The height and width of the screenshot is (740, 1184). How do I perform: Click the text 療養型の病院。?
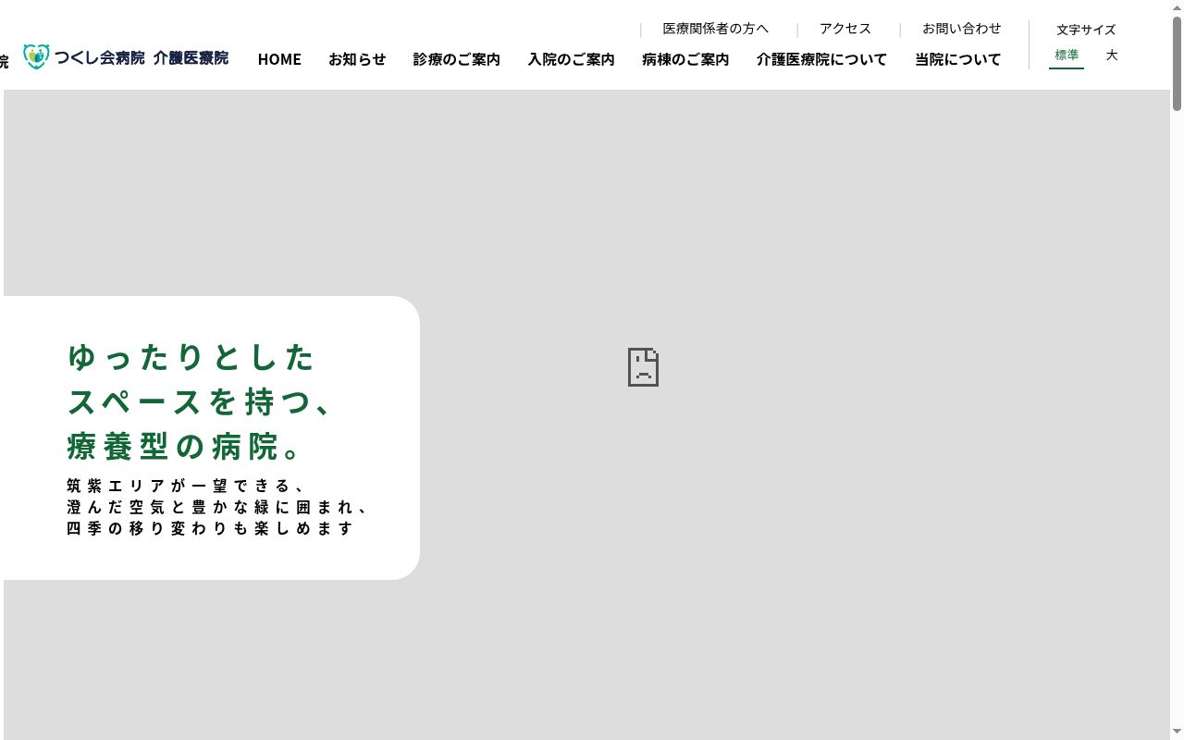click(x=186, y=447)
